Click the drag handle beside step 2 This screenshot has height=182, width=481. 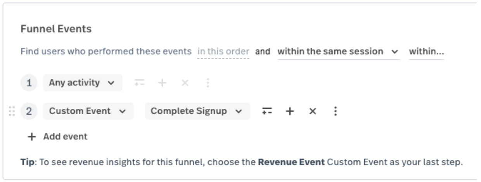(x=12, y=111)
